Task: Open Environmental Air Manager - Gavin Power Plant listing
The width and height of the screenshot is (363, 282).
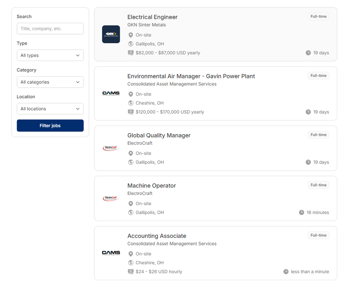Action: 191,76
